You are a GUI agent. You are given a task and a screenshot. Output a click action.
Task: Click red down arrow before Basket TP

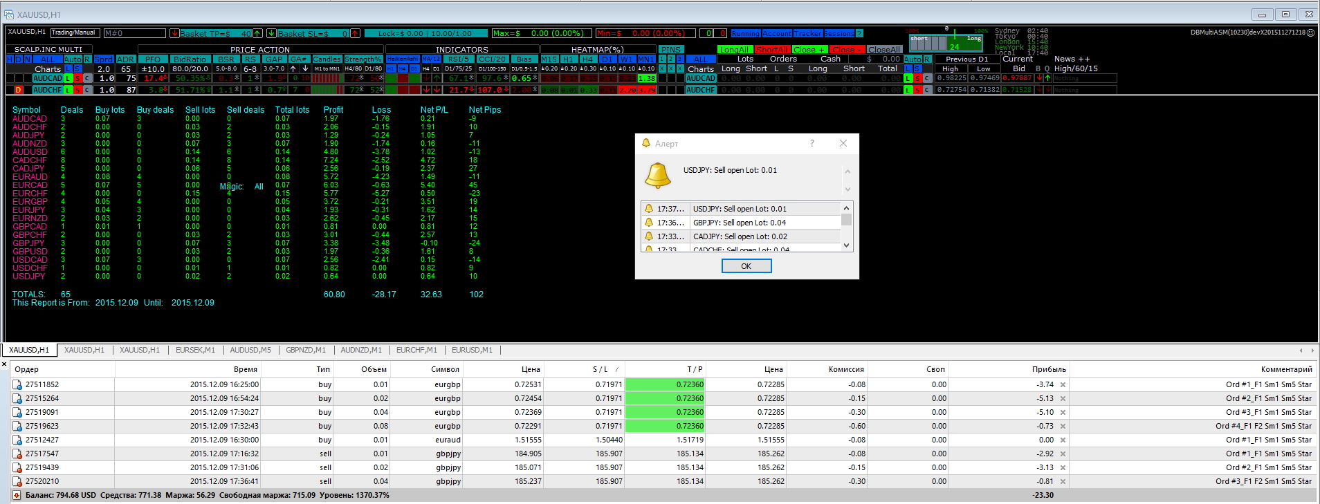pos(174,33)
